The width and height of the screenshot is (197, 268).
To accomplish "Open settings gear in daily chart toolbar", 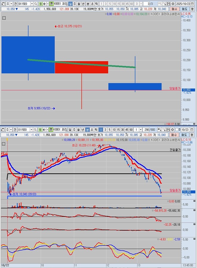I will tap(173, 4).
